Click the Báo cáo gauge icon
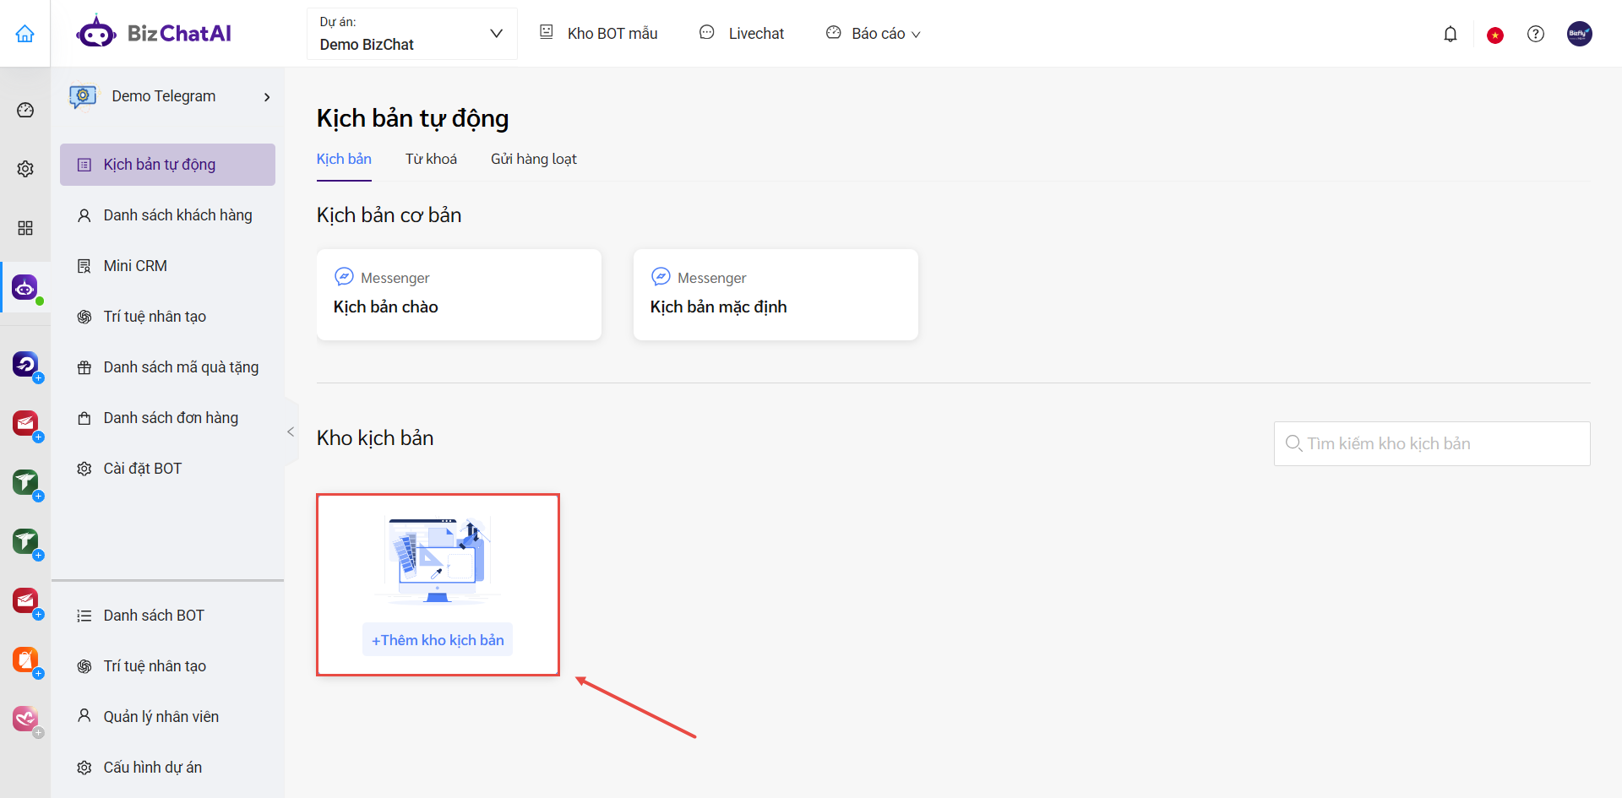This screenshot has height=798, width=1622. (x=834, y=32)
